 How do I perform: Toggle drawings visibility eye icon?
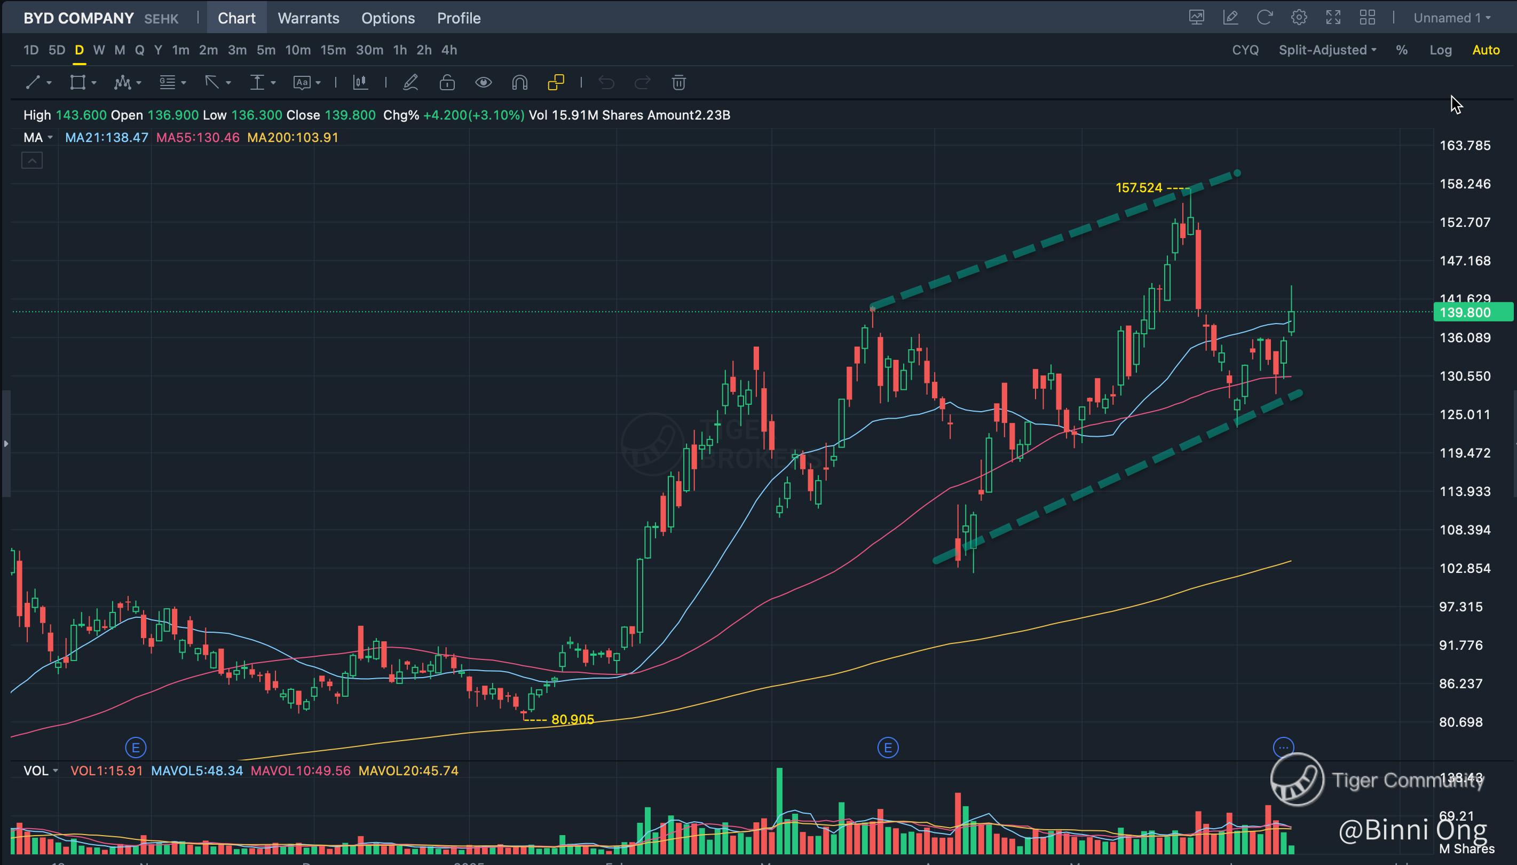(x=483, y=83)
